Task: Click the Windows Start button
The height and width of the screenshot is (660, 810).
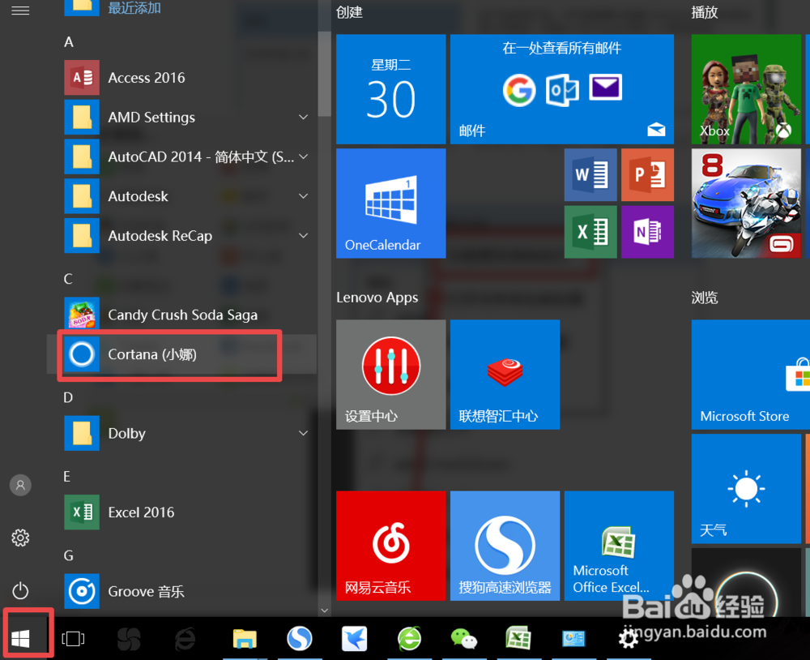Action: tap(21, 639)
